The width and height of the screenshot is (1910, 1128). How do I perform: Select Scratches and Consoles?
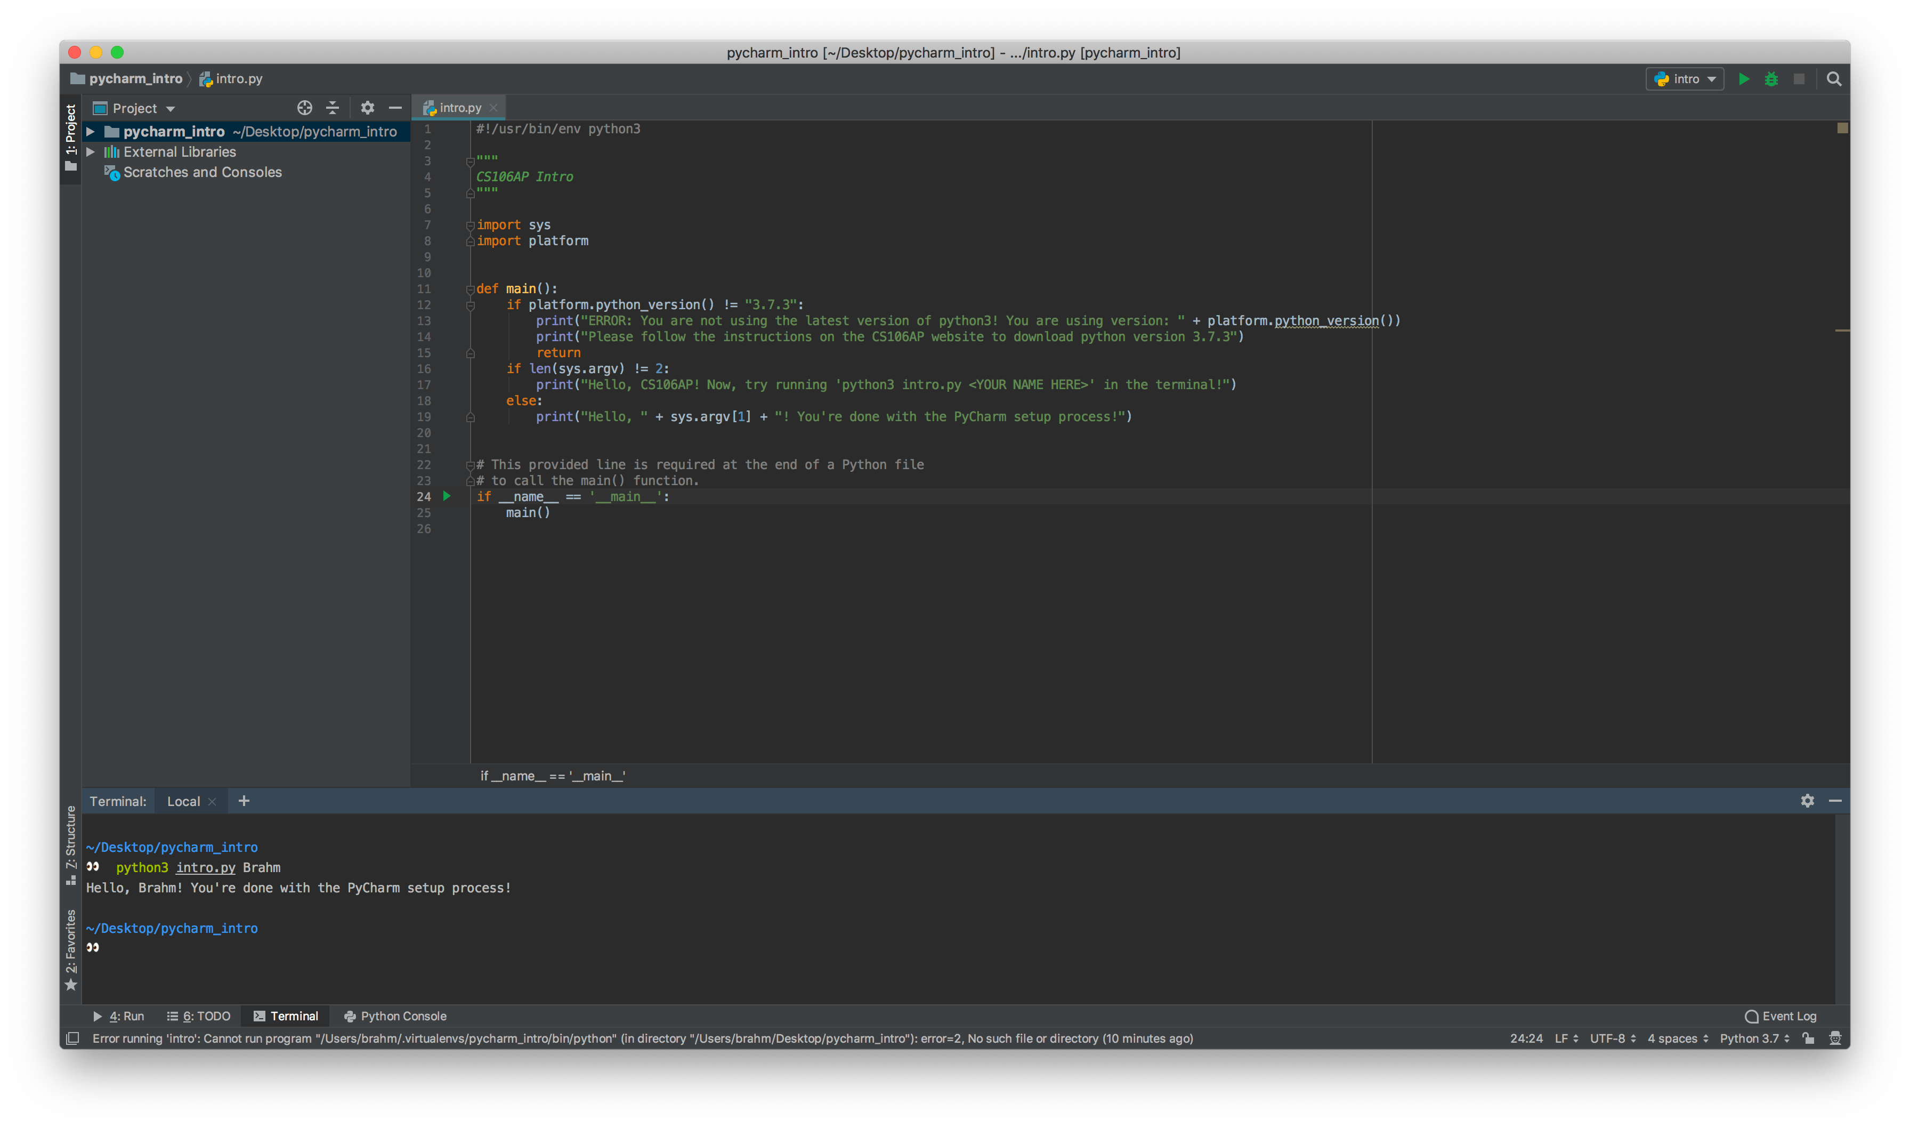202,173
